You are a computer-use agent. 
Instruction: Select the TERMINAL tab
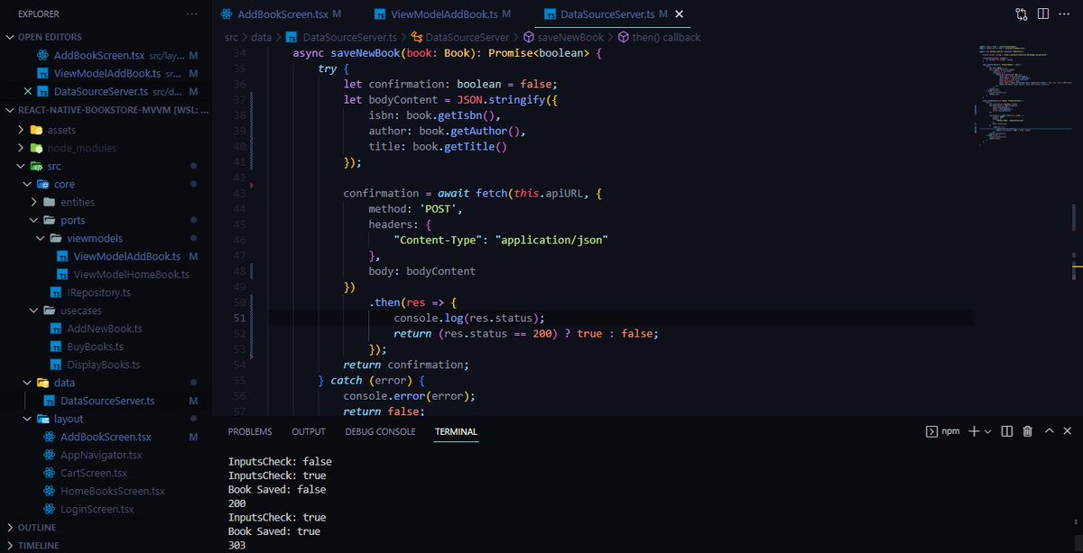[x=456, y=432]
